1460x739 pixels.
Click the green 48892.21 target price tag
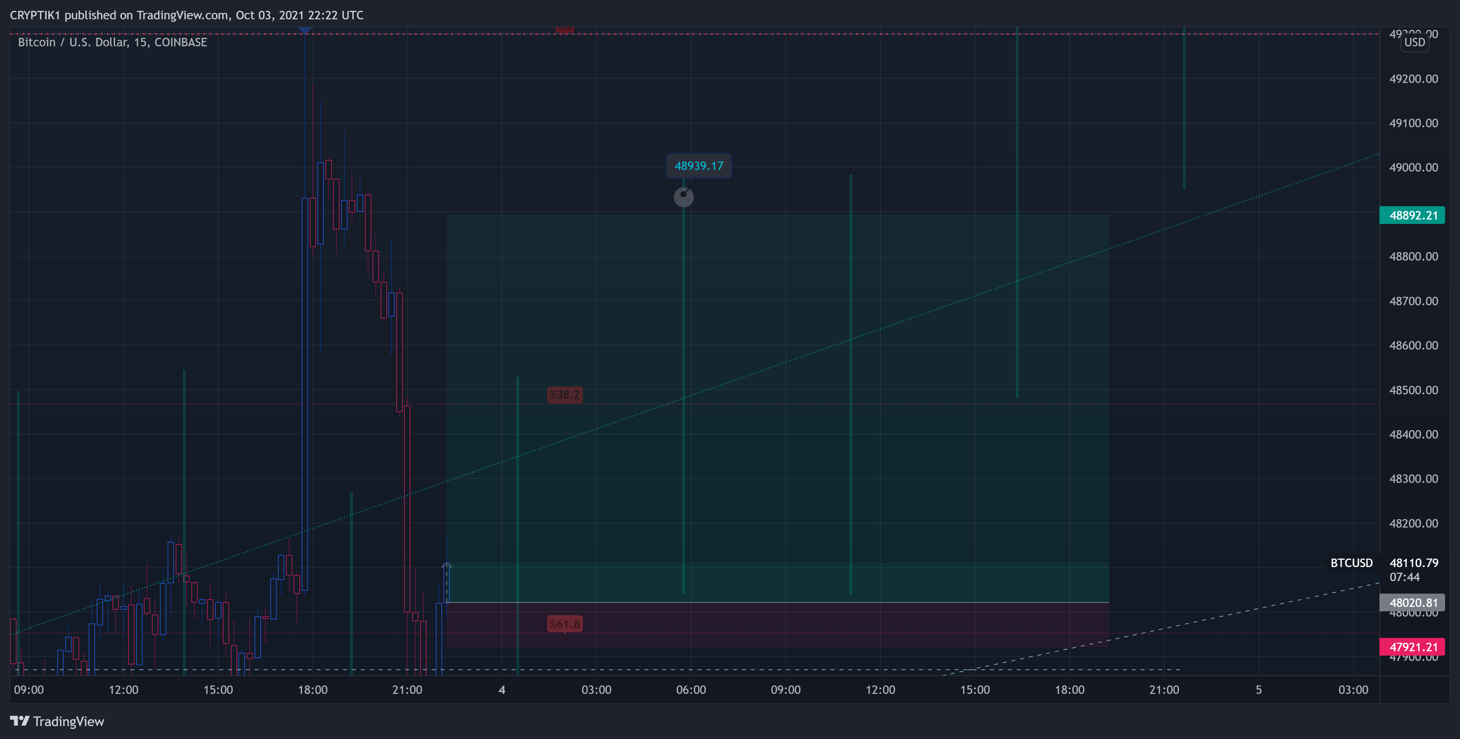[x=1412, y=215]
